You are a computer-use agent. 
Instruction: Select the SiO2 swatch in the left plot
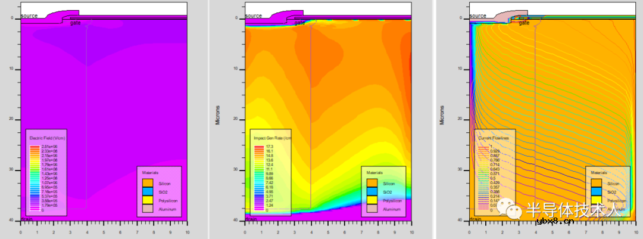coord(148,191)
